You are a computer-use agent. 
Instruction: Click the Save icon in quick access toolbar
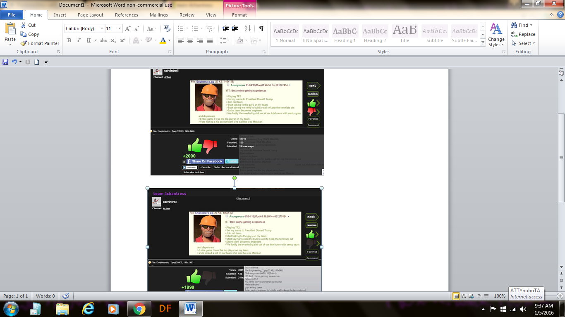(5, 62)
